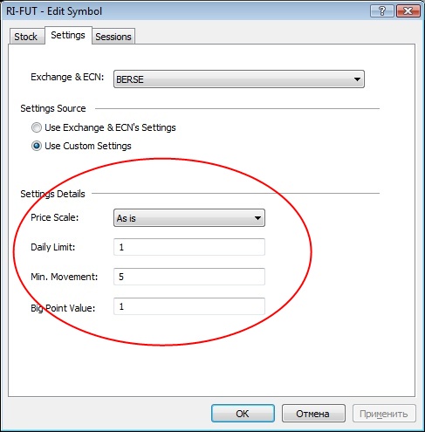Viewport: 425px width, 432px height.
Task: Confirm with the OK button
Action: [x=243, y=414]
